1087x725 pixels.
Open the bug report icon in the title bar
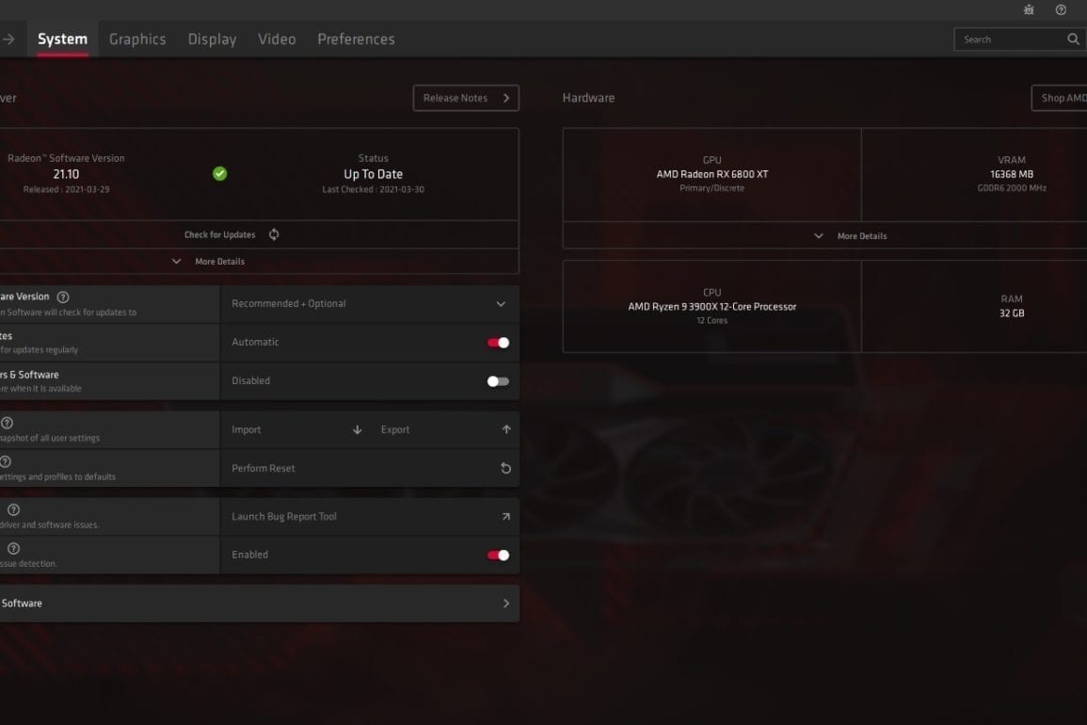pos(1029,9)
